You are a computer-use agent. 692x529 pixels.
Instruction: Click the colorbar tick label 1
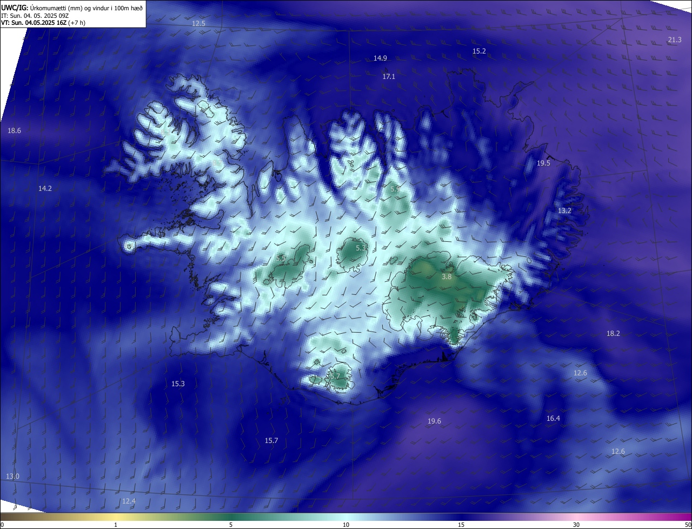[x=116, y=525]
